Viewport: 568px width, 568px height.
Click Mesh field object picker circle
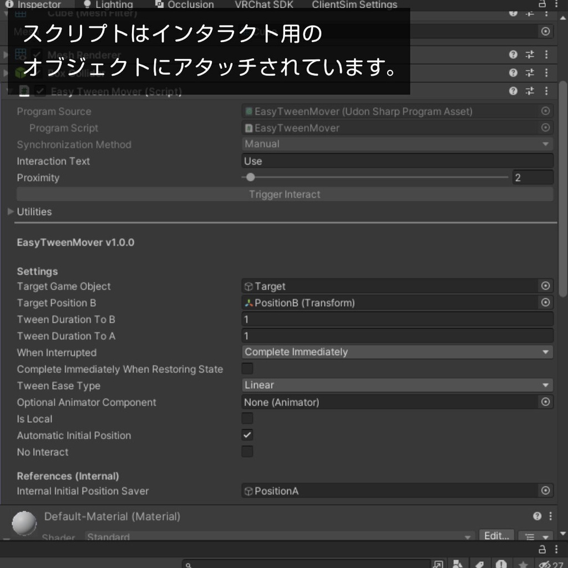click(545, 32)
